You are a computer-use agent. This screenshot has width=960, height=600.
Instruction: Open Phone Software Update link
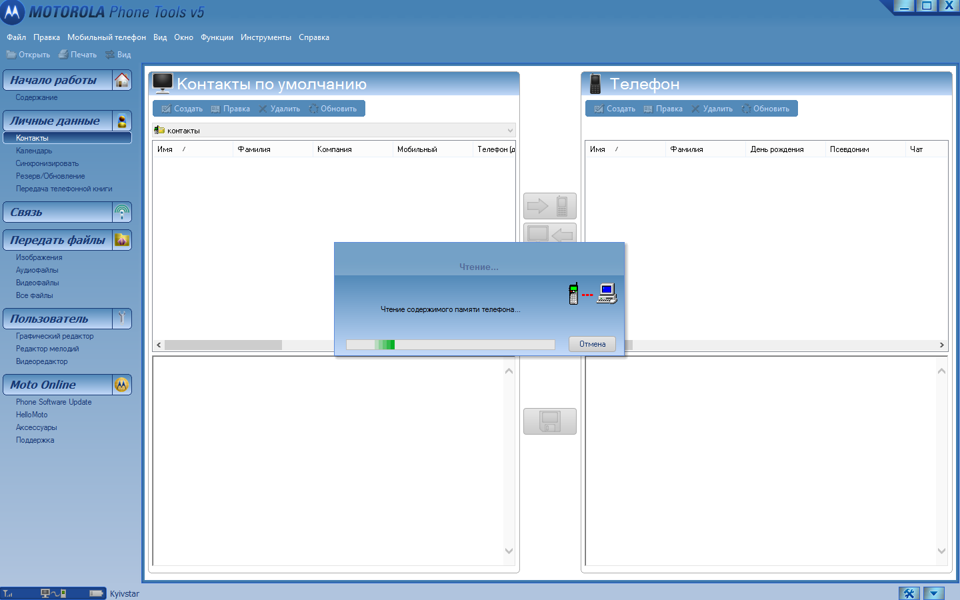[x=54, y=402]
